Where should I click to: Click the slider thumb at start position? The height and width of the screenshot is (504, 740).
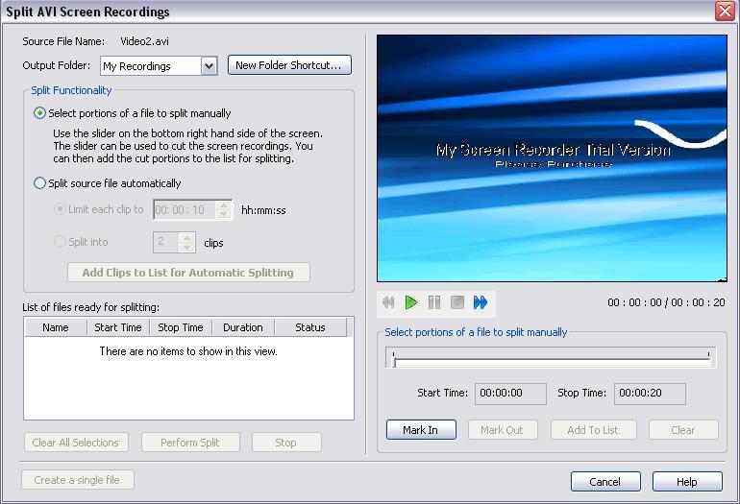click(394, 361)
